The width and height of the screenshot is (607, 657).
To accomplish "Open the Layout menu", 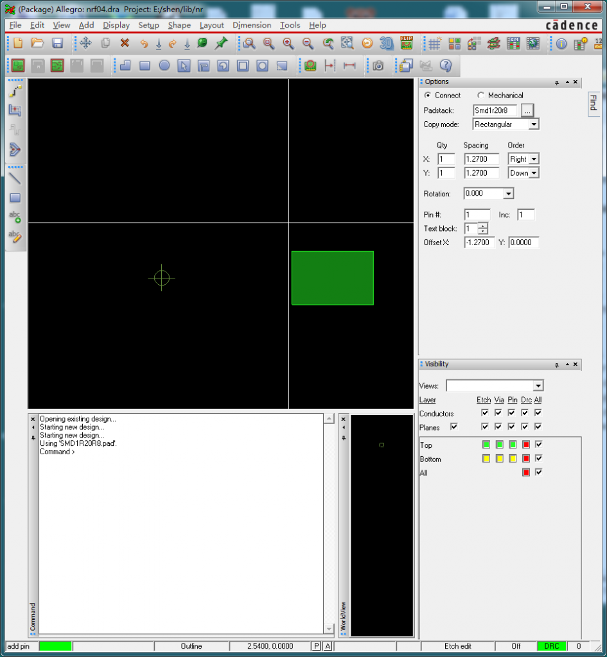I will click(x=211, y=25).
